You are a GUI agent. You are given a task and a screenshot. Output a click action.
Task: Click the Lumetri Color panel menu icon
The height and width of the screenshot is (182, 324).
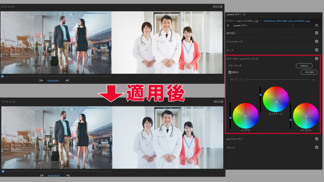click(x=244, y=15)
